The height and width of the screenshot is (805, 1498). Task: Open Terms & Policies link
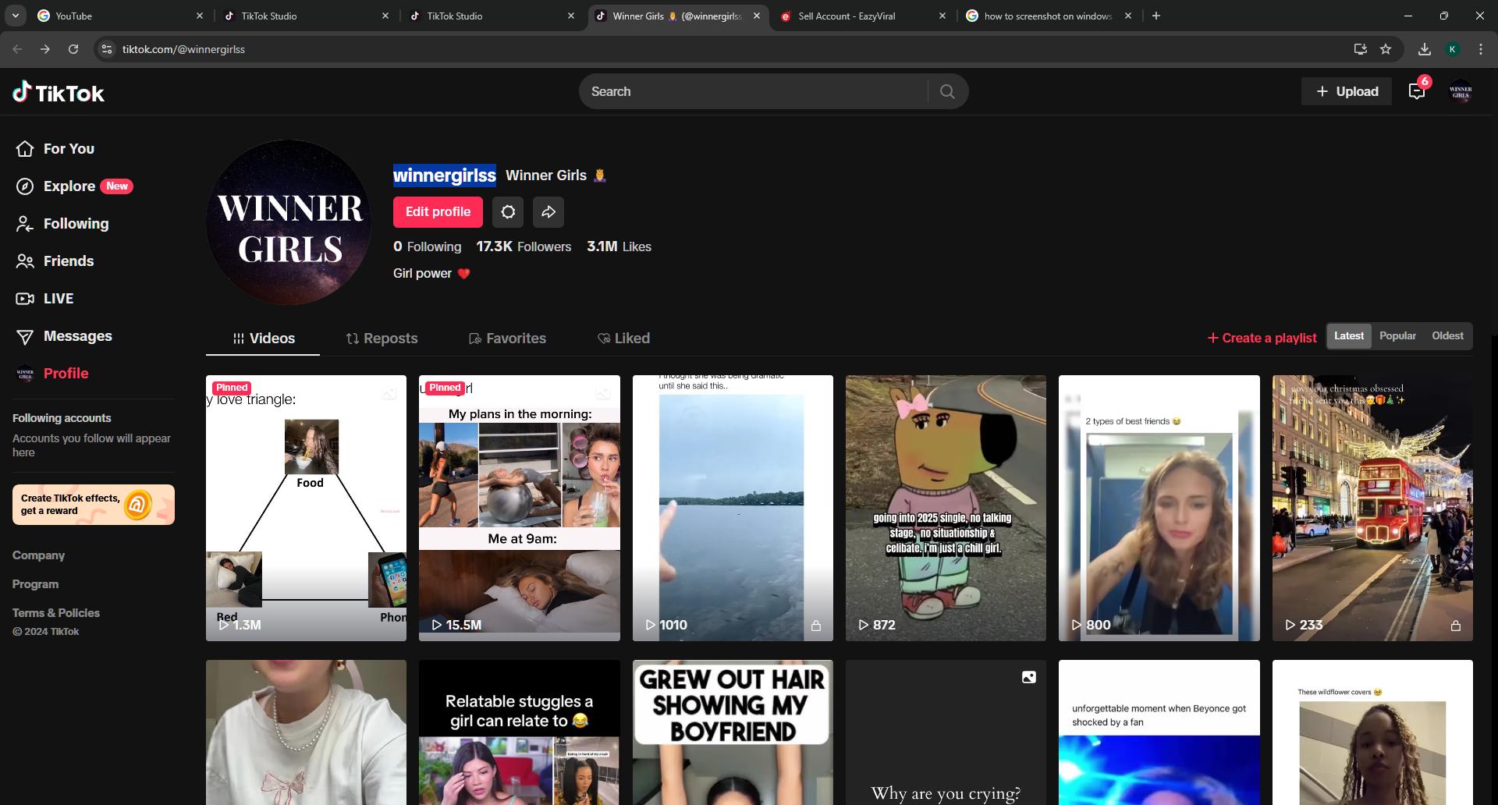56,613
